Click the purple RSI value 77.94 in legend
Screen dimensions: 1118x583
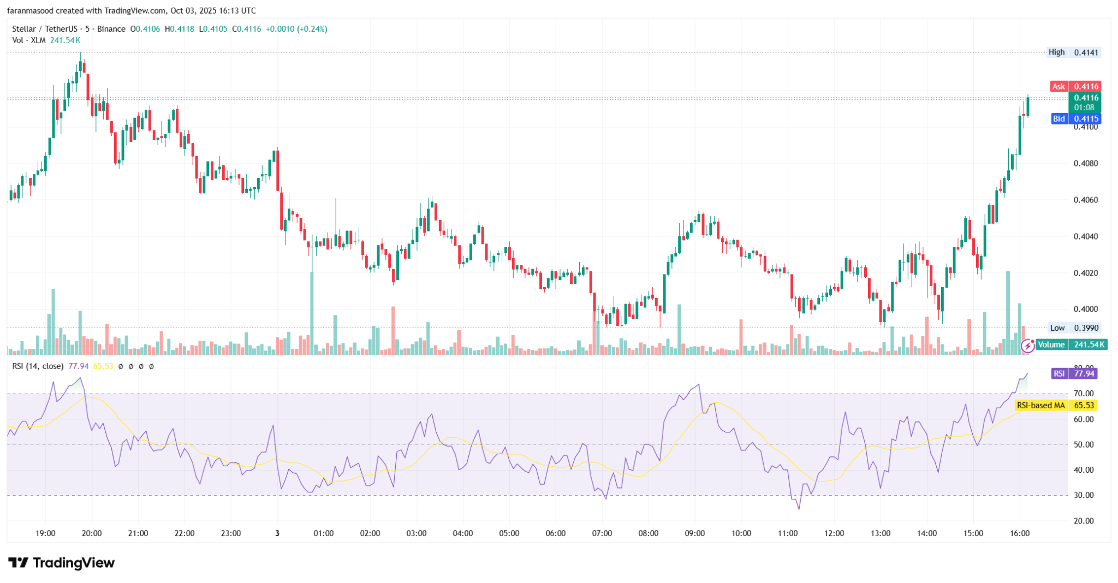(79, 366)
